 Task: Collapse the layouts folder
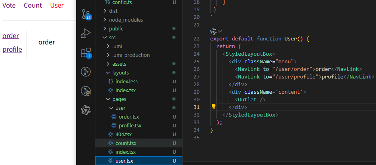tap(108, 73)
